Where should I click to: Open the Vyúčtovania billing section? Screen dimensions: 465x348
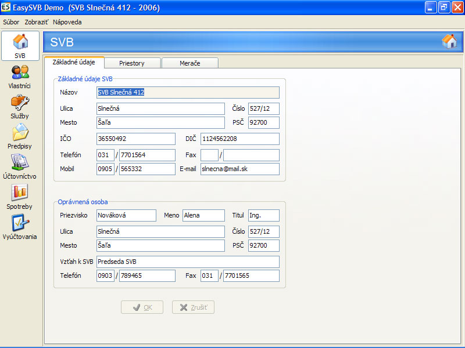[x=20, y=228]
